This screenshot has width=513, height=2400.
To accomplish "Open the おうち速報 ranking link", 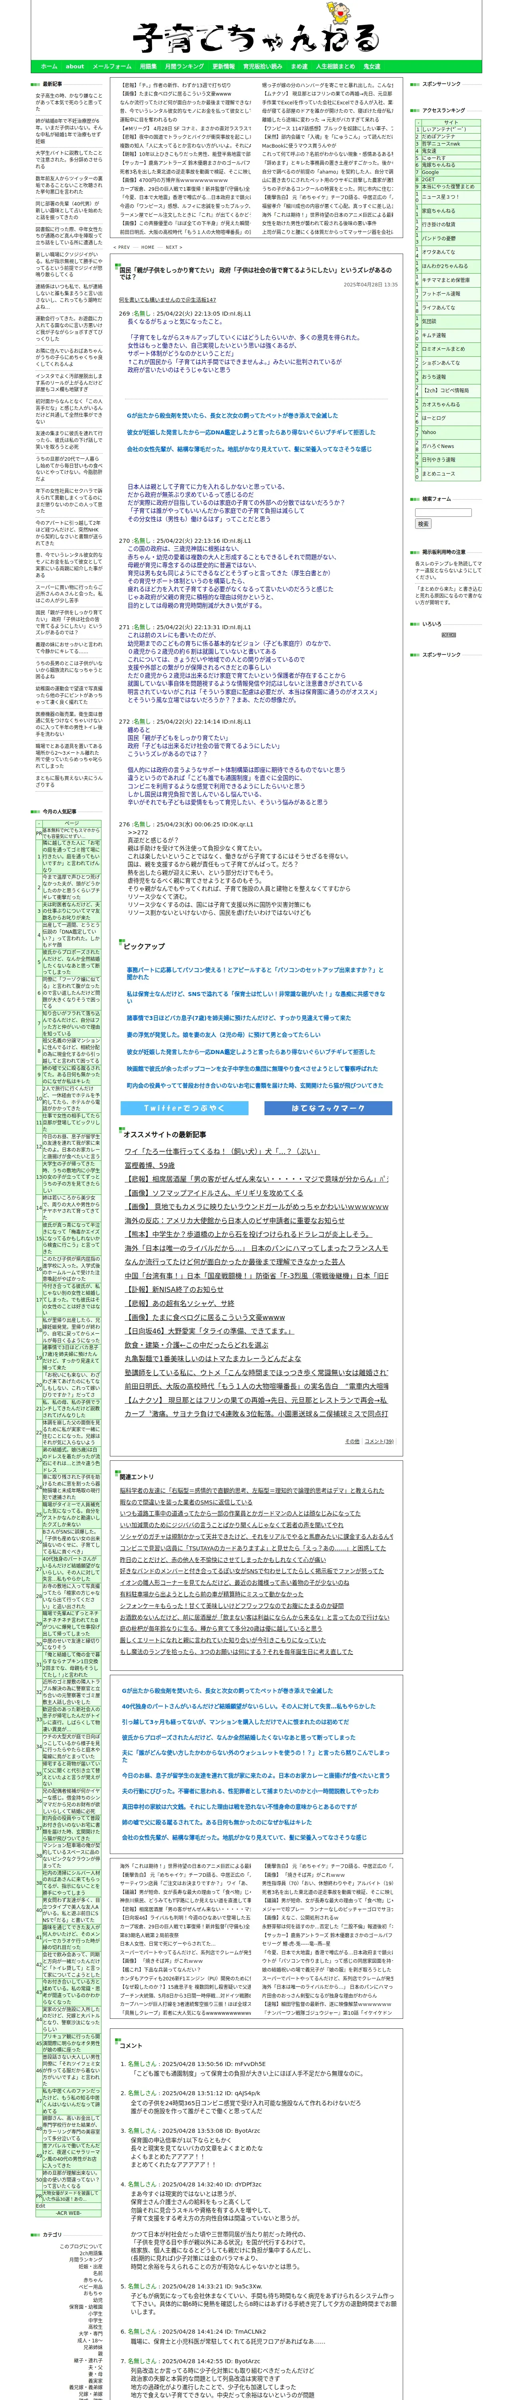I will (434, 376).
